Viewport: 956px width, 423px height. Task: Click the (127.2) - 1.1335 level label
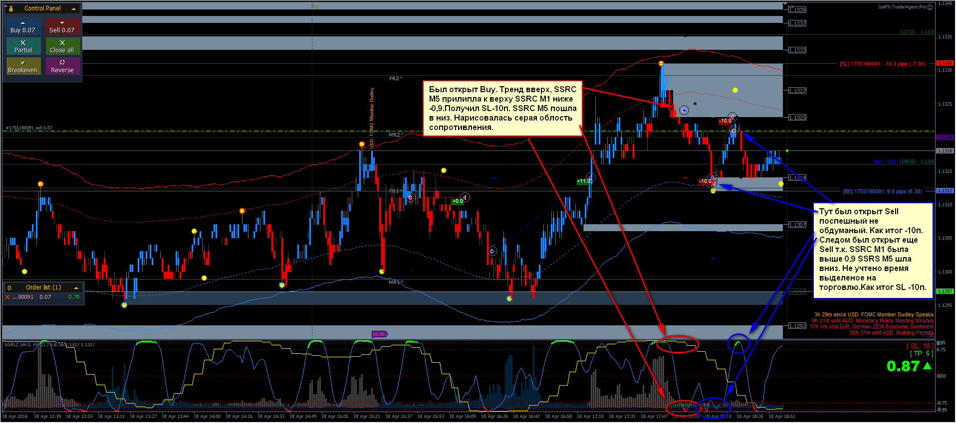917,32
